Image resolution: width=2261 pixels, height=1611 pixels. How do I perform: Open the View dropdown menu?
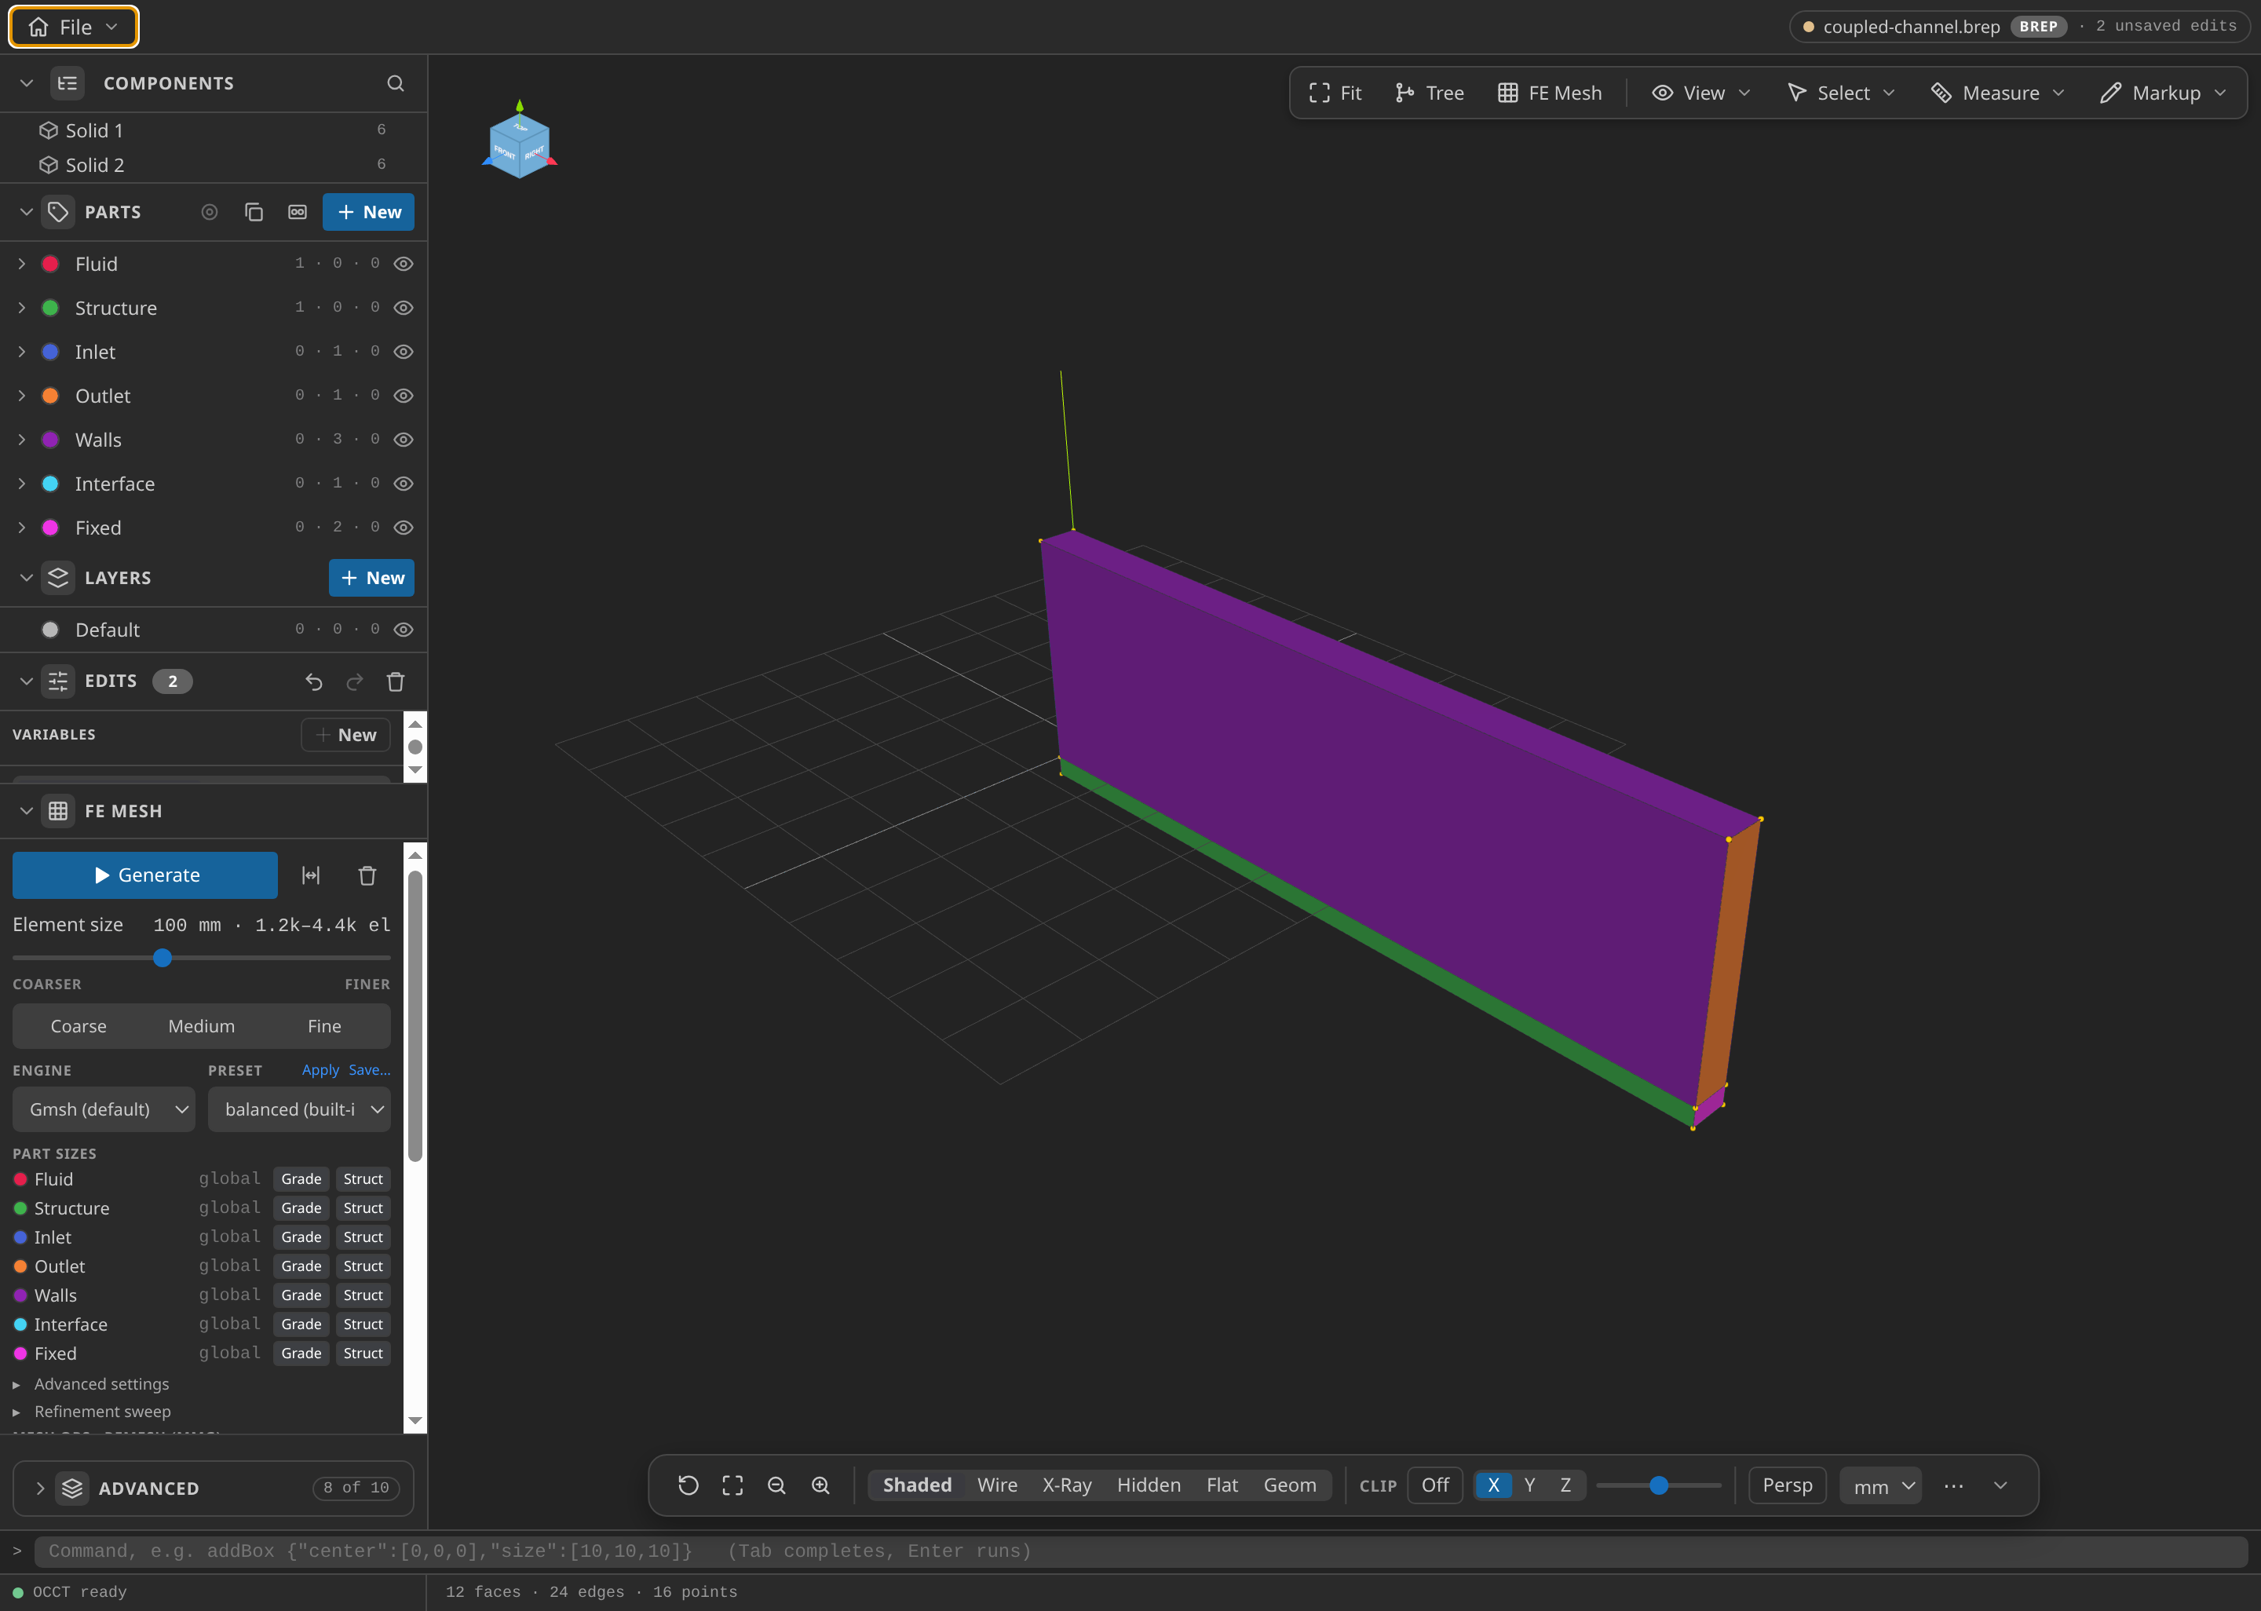click(x=1702, y=93)
